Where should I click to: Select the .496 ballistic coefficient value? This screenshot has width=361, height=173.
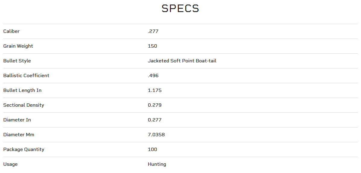click(x=153, y=76)
